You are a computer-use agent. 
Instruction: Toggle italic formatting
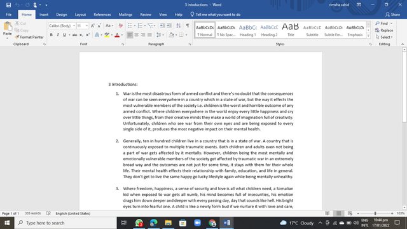(58, 35)
